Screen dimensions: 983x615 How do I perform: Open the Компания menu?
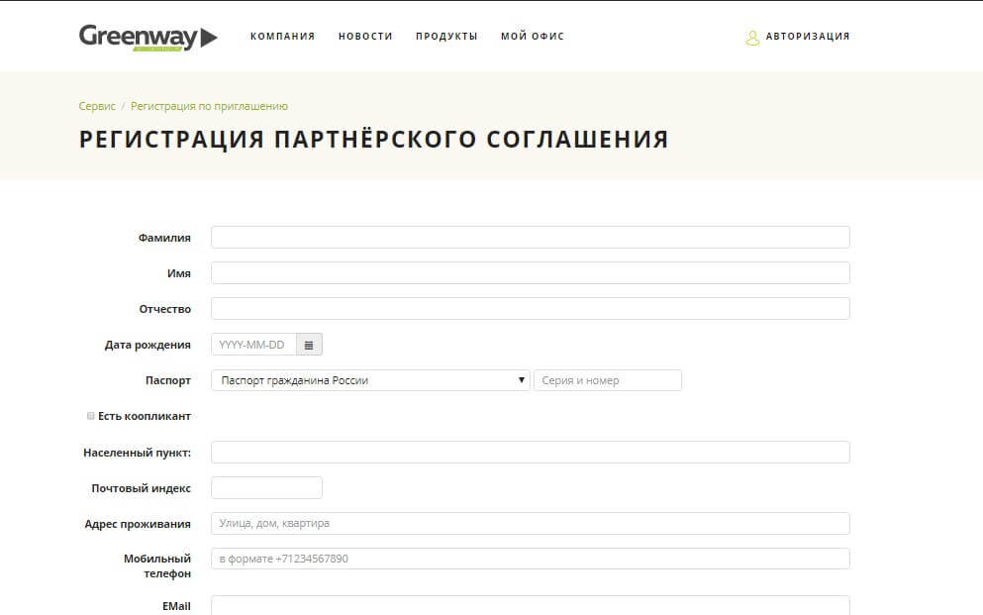(283, 37)
